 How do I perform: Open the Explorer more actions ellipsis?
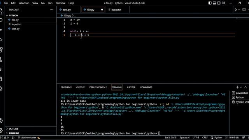(52, 10)
